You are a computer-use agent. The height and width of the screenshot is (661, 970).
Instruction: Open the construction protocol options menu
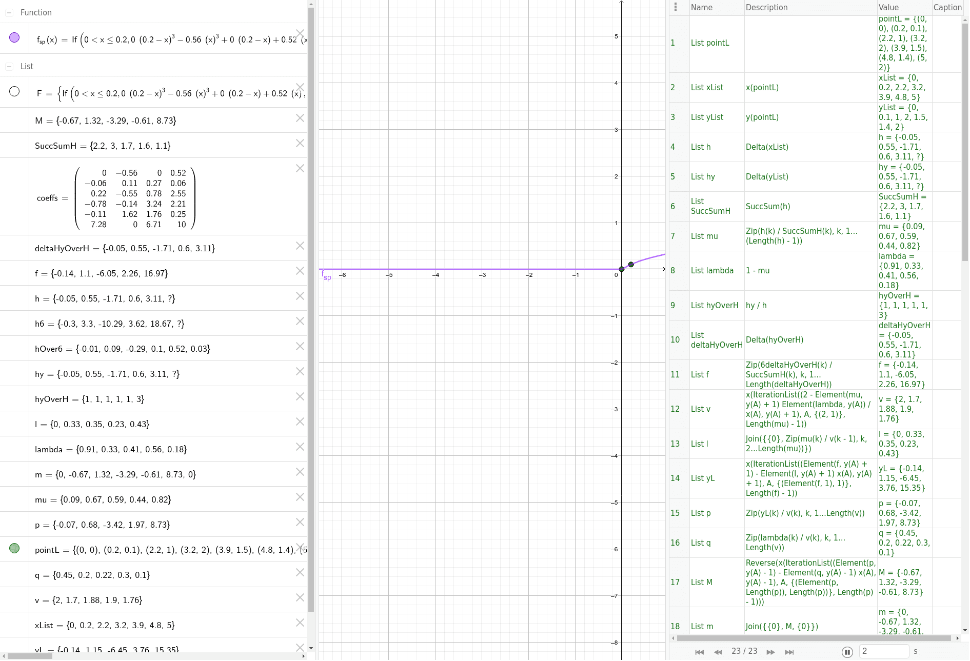[x=676, y=6]
